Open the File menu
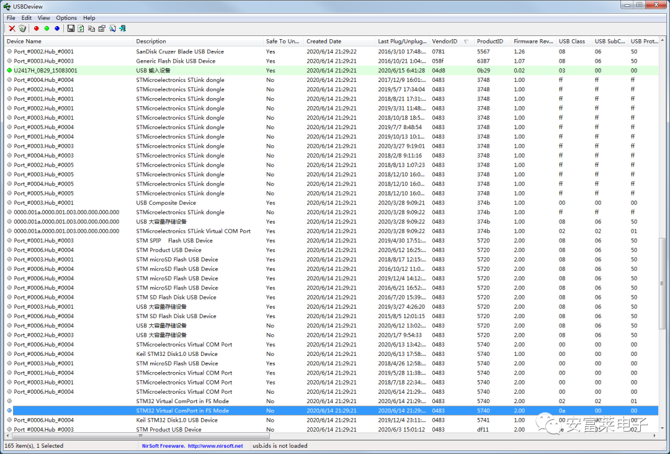The width and height of the screenshot is (670, 454). pos(11,18)
